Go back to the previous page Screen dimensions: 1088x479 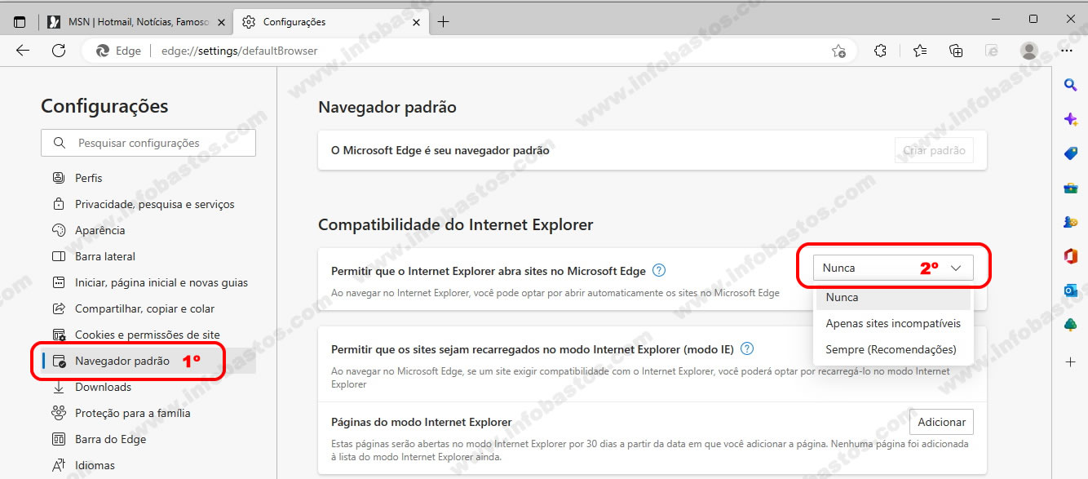(23, 51)
